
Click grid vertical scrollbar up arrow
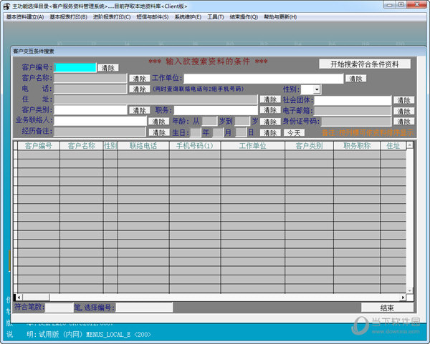(x=410, y=145)
